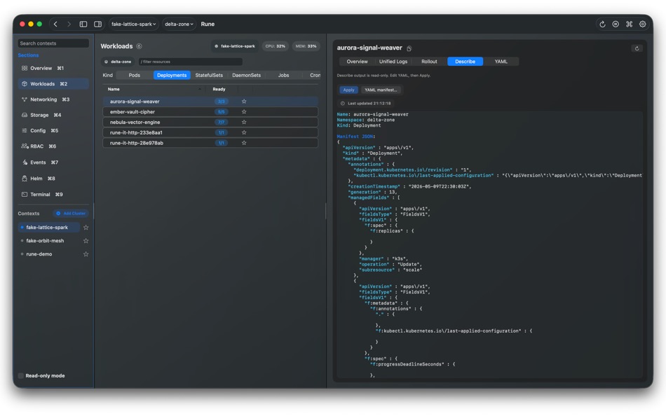Click the Search contexts field
This screenshot has width=666, height=416.
point(53,43)
